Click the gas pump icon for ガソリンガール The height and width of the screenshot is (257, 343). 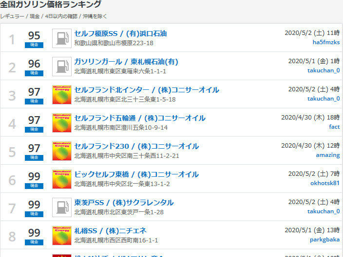point(62,67)
